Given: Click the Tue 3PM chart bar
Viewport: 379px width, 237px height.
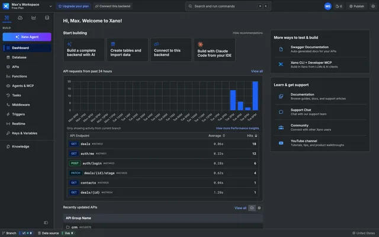Looking at the screenshot, I should point(233,100).
